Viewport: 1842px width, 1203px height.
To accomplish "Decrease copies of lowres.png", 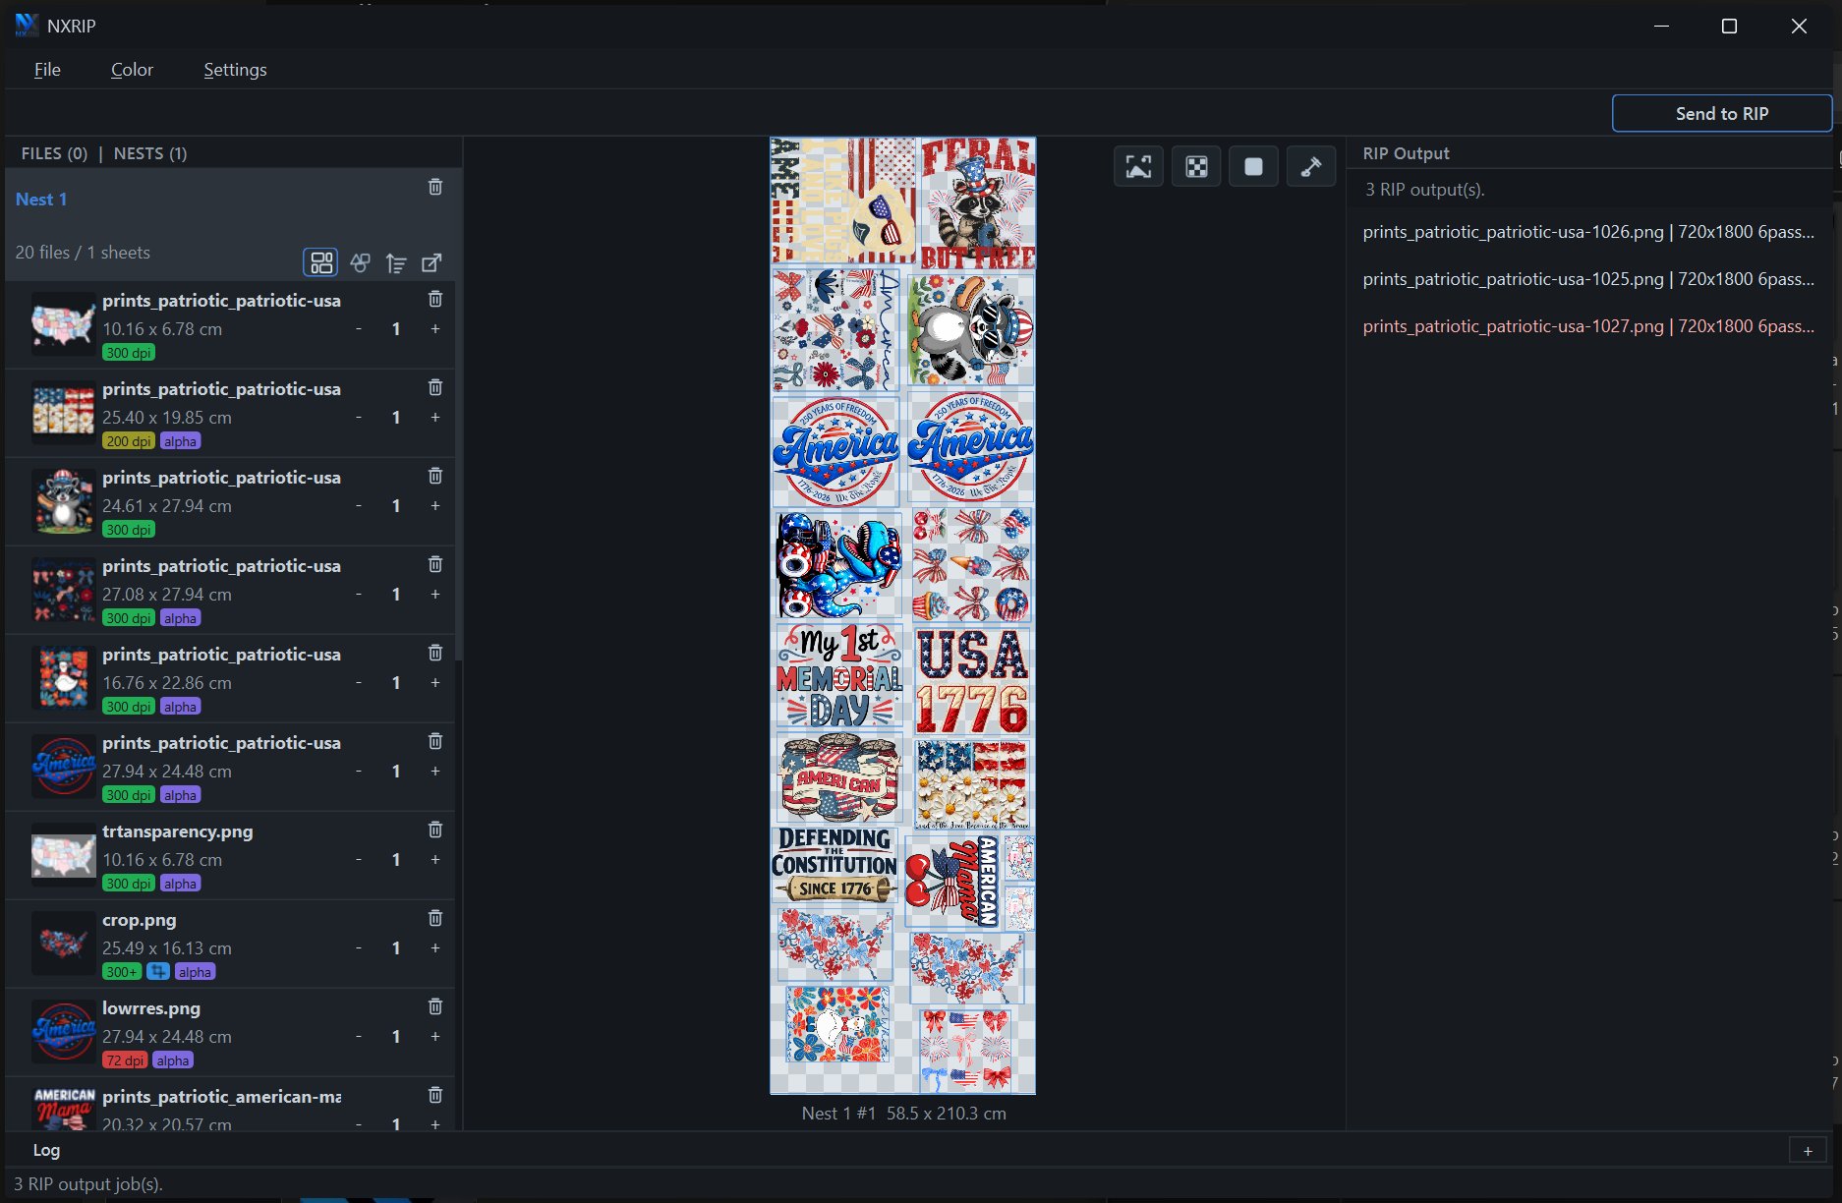I will click(359, 1037).
